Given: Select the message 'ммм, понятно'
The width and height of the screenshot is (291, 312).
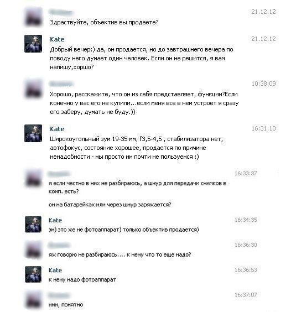Looking at the screenshot, I should coord(66,305).
